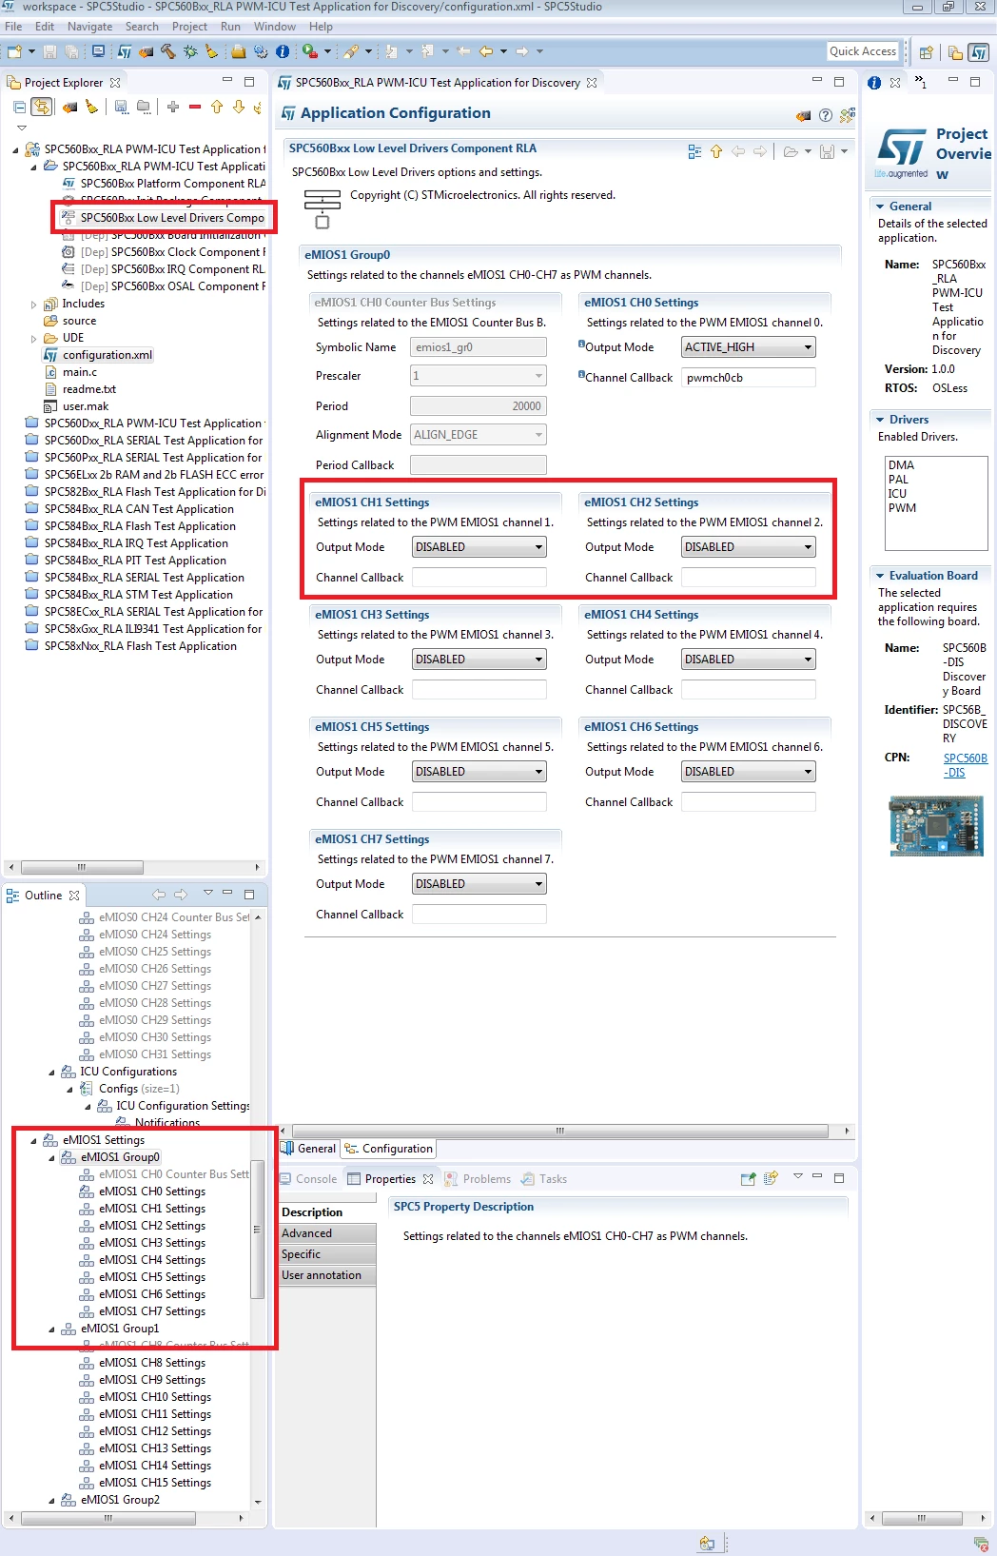Viewport: 997px width, 1556px height.
Task: Select Specific in Properties side list
Action: (x=328, y=1254)
